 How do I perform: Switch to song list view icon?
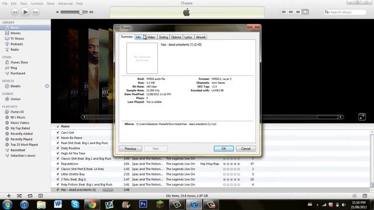283,12
